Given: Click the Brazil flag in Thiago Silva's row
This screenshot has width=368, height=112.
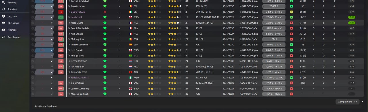Looking at the screenshot, I should click(x=131, y=56).
